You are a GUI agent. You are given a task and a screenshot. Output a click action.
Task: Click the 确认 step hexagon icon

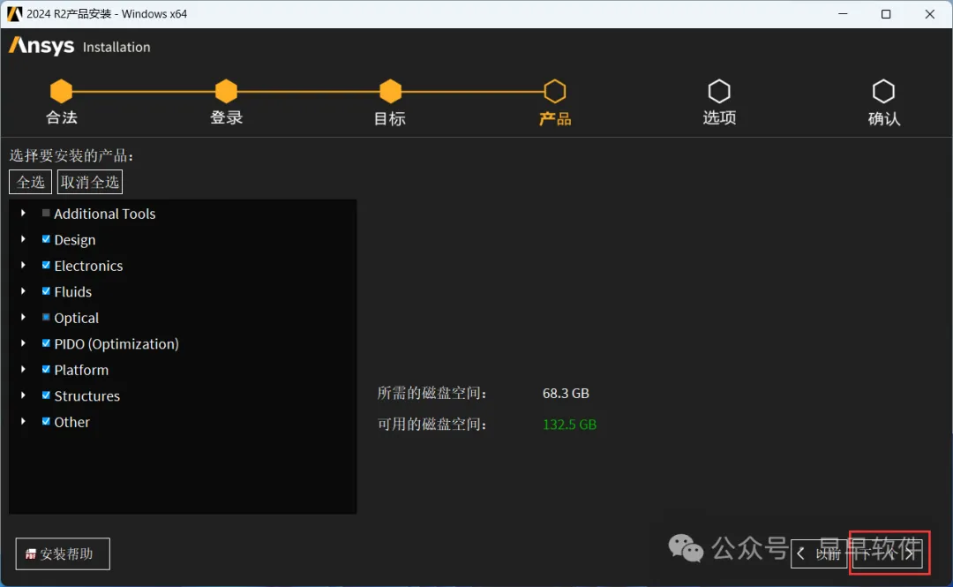pos(883,91)
